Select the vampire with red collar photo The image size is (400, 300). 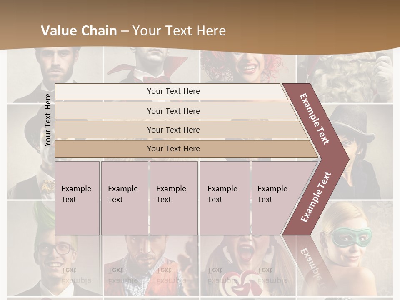[x=152, y=66]
